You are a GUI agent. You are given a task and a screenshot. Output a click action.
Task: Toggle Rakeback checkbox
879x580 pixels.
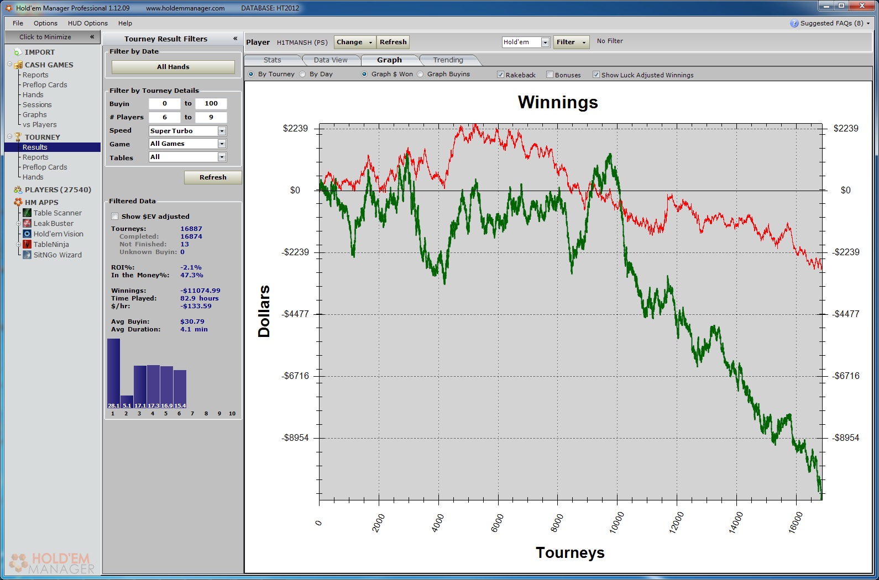[x=500, y=75]
